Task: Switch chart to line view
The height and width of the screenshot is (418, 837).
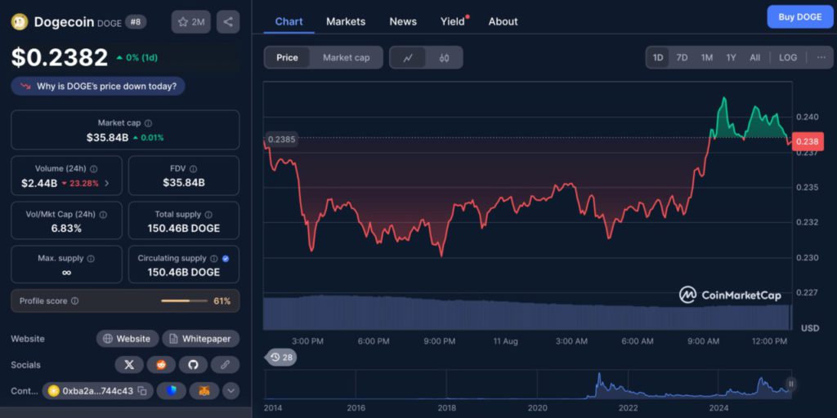Action: click(409, 58)
